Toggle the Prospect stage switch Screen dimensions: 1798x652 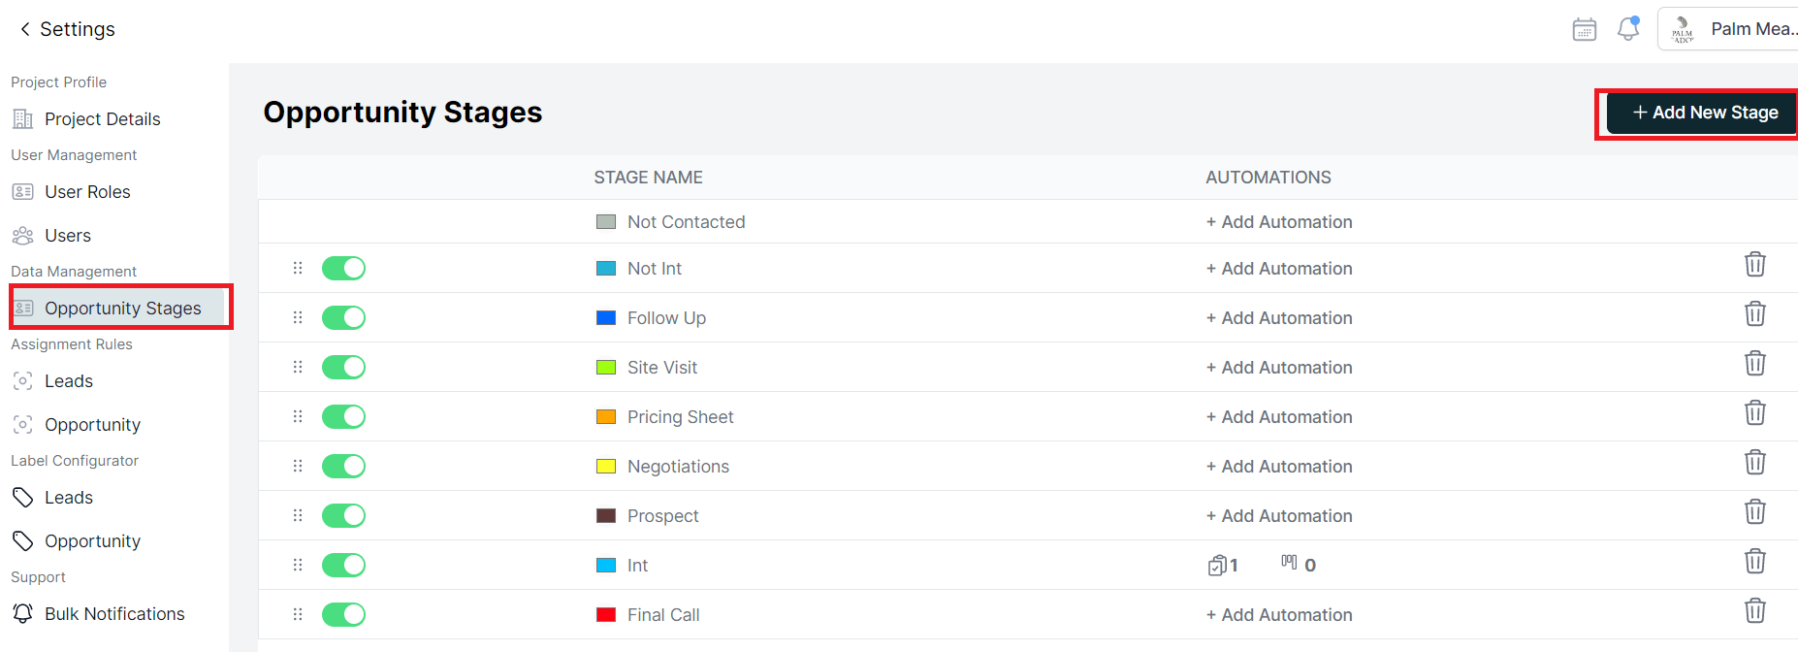click(x=343, y=515)
